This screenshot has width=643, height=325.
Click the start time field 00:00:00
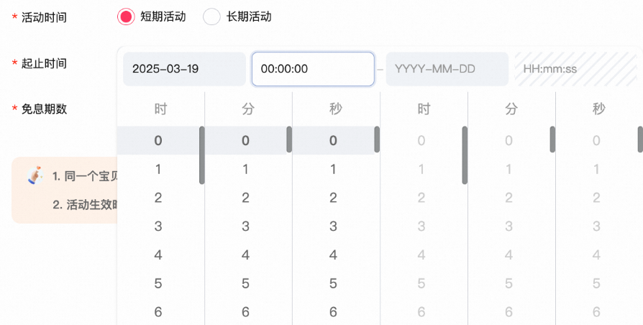click(x=312, y=69)
